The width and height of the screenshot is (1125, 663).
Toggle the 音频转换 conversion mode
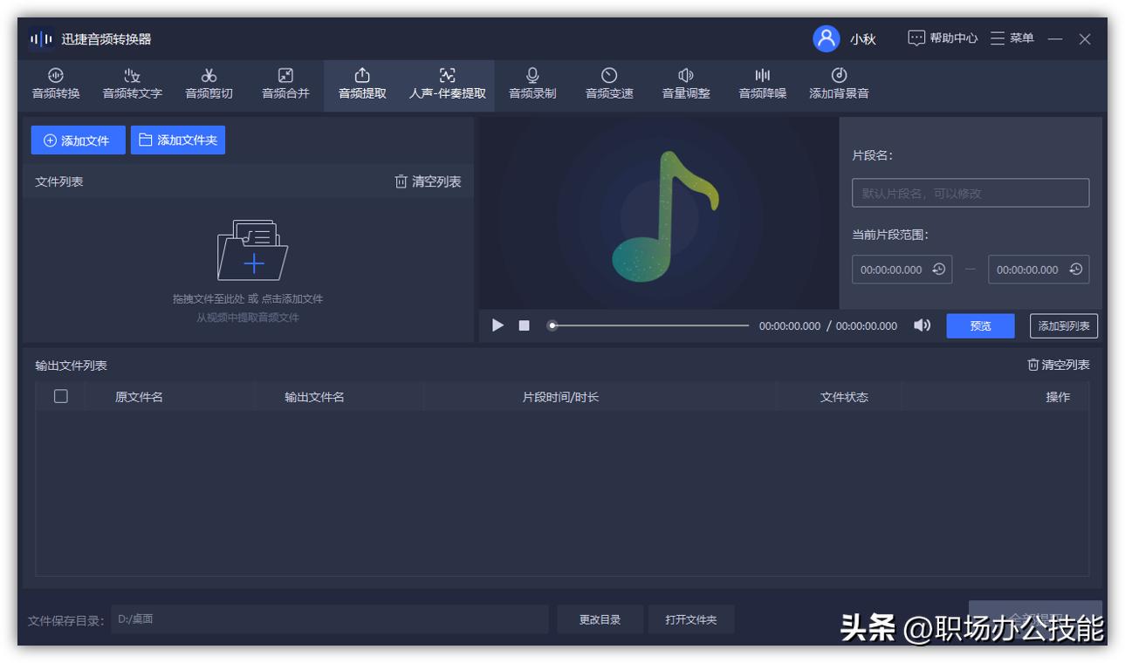click(55, 84)
